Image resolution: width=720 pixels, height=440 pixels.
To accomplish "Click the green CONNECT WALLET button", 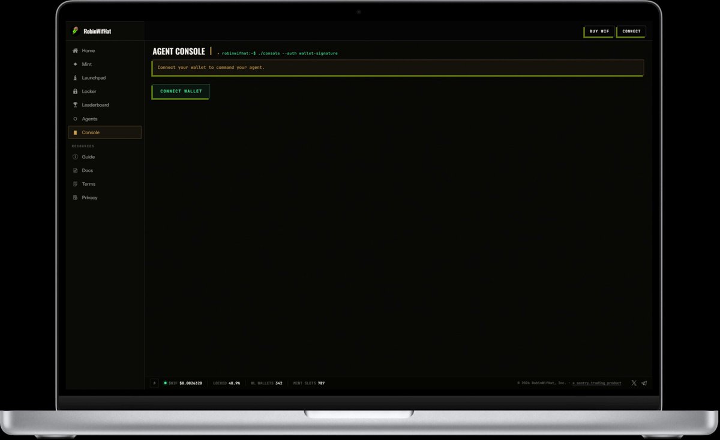I will coord(181,91).
